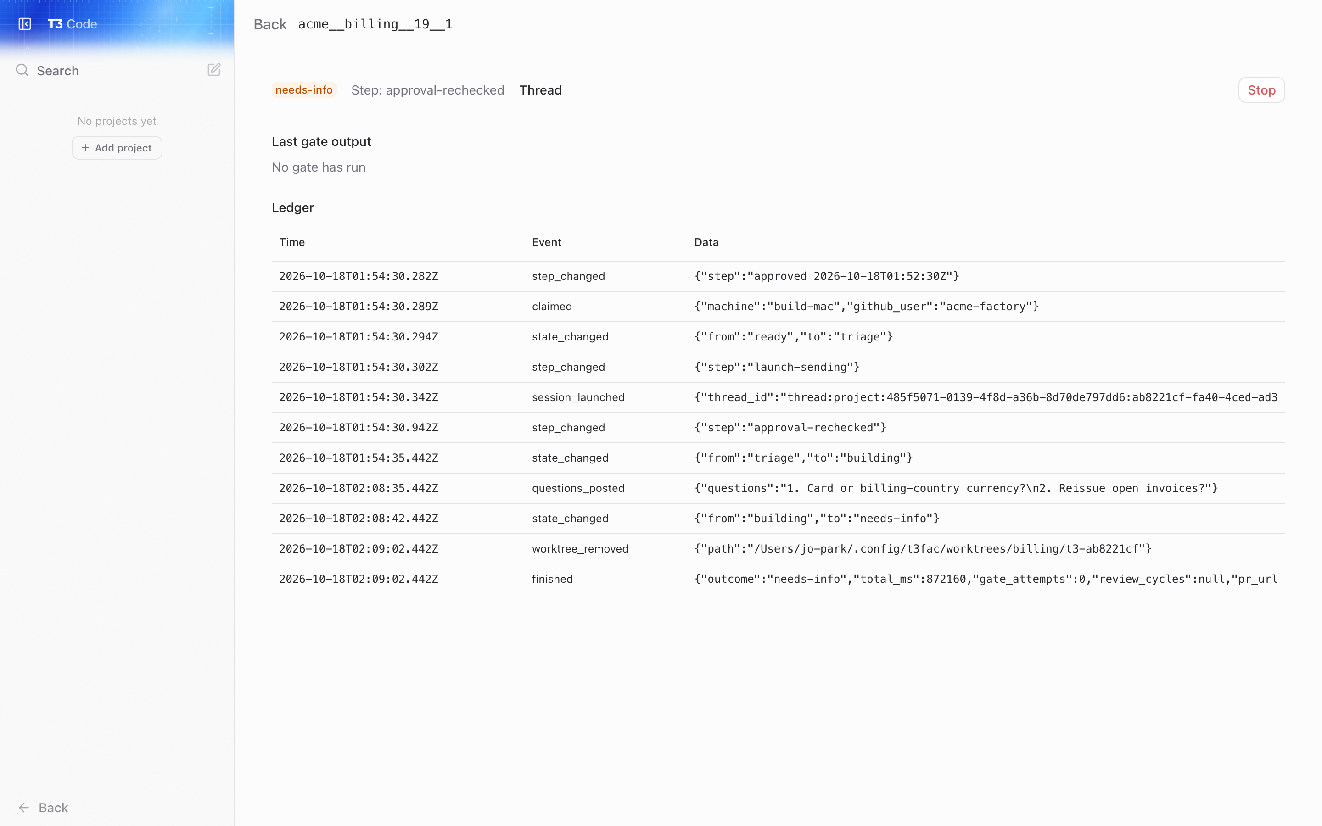Image resolution: width=1322 pixels, height=826 pixels.
Task: Click timestamp 2026-10-18T01:54:35.442Z
Action: point(359,458)
